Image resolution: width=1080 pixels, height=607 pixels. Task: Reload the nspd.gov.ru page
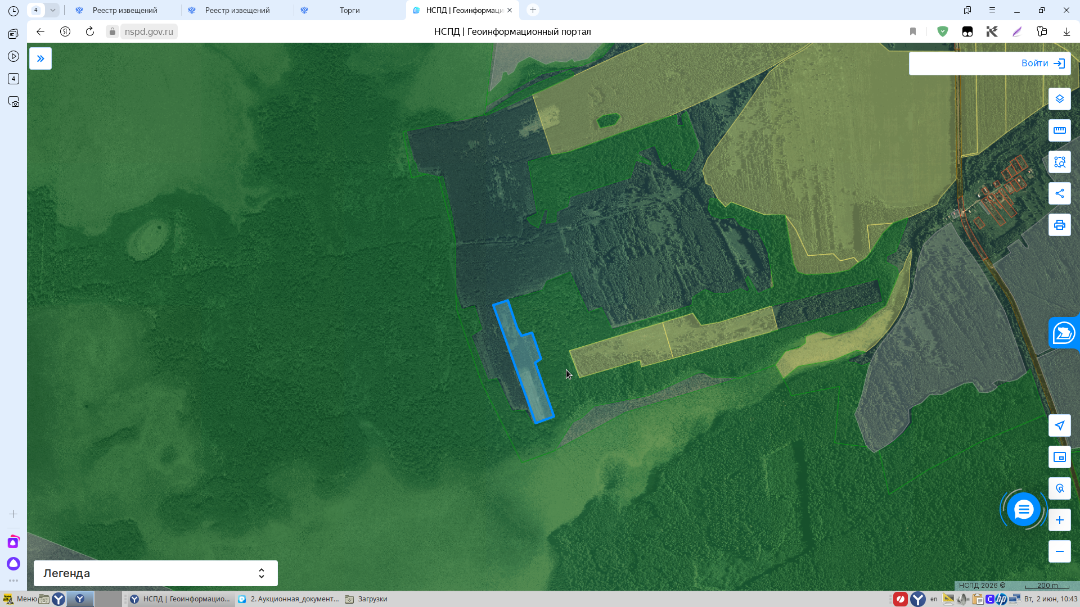click(x=90, y=31)
